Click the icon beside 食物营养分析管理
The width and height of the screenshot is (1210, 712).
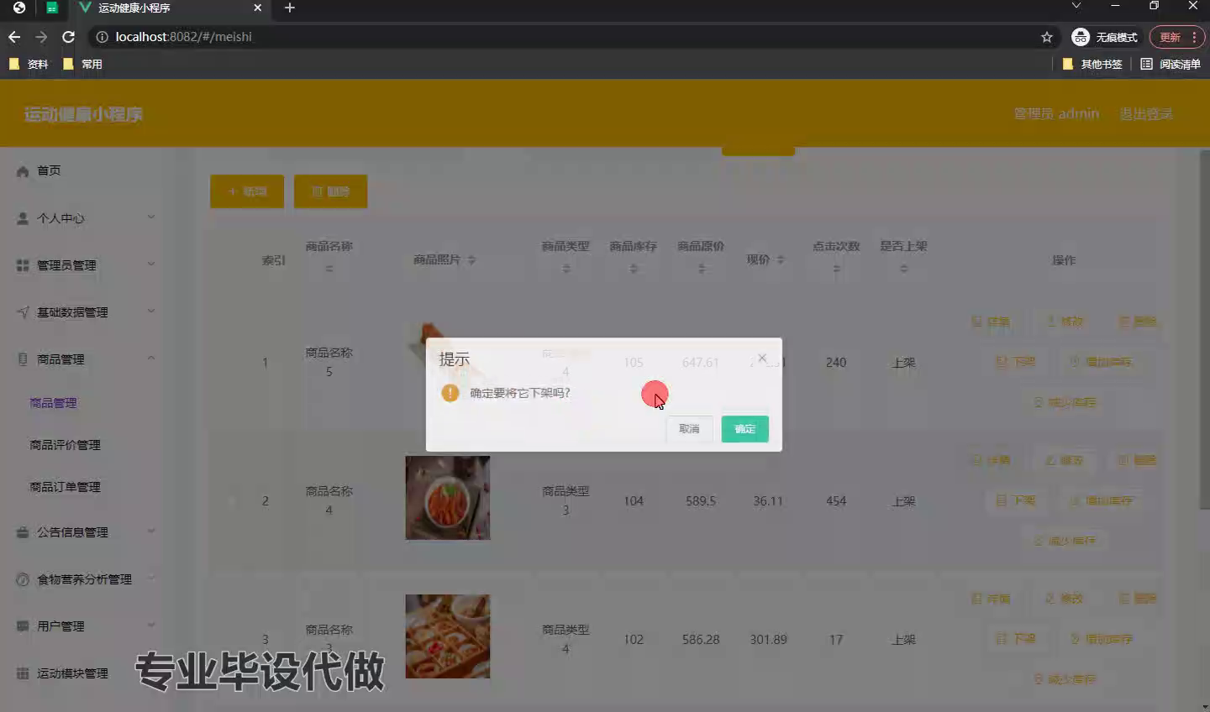pos(23,579)
